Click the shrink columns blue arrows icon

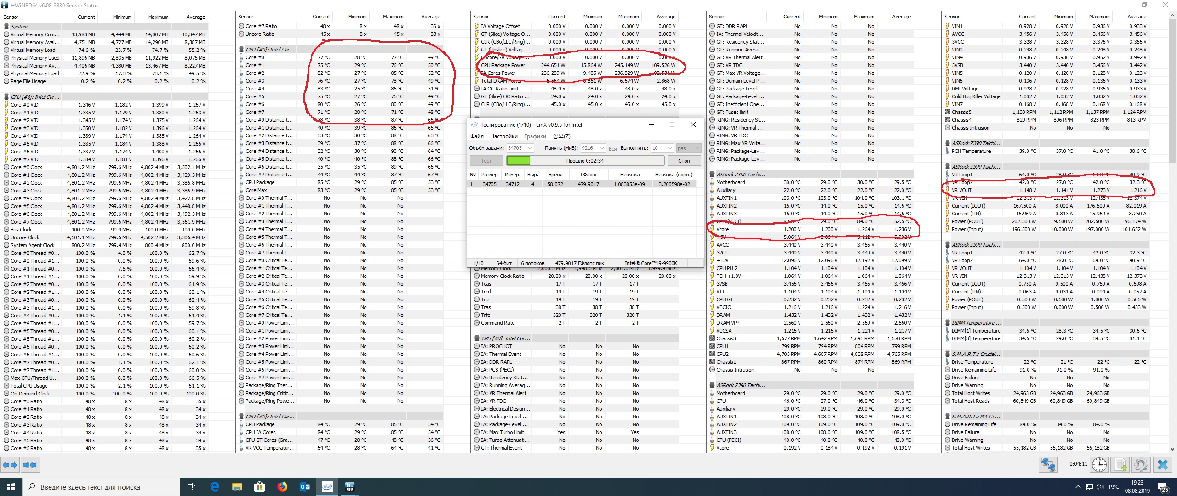pyautogui.click(x=30, y=465)
